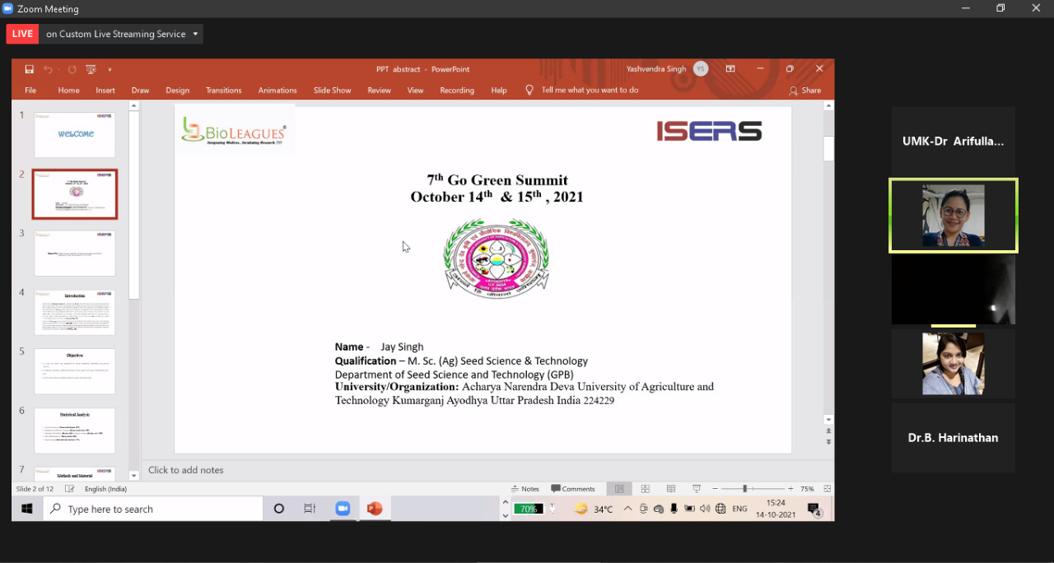The image size is (1054, 563).
Task: Click English (India) language indicator
Action: tap(105, 489)
